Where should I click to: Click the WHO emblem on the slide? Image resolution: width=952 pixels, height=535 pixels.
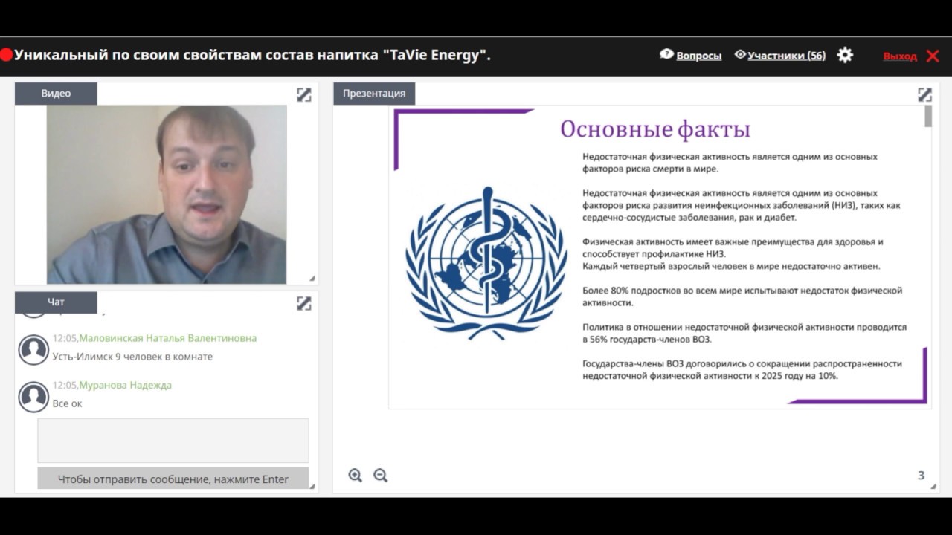[486, 263]
